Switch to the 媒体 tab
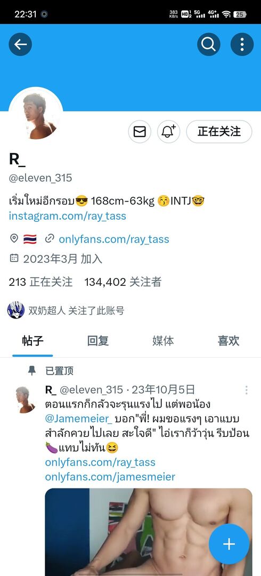Viewport: 261px width, 576px height. 163,341
